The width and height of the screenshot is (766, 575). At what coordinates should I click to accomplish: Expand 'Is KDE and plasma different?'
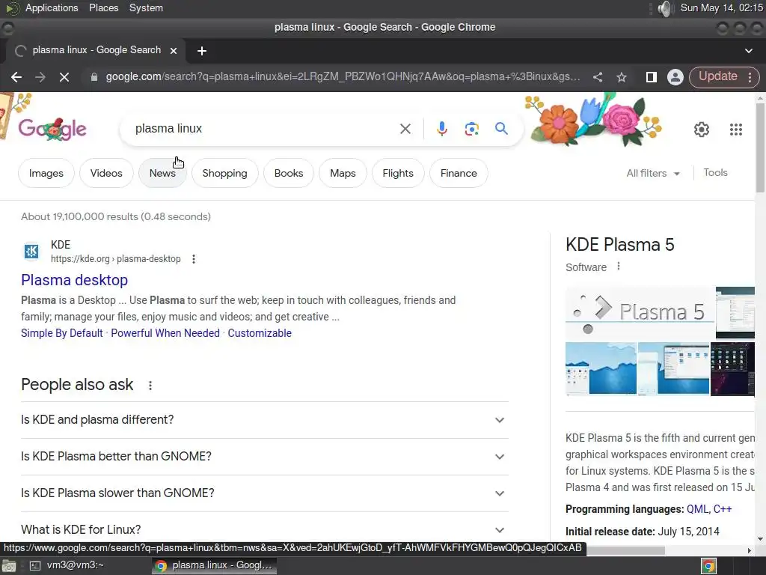(264, 420)
